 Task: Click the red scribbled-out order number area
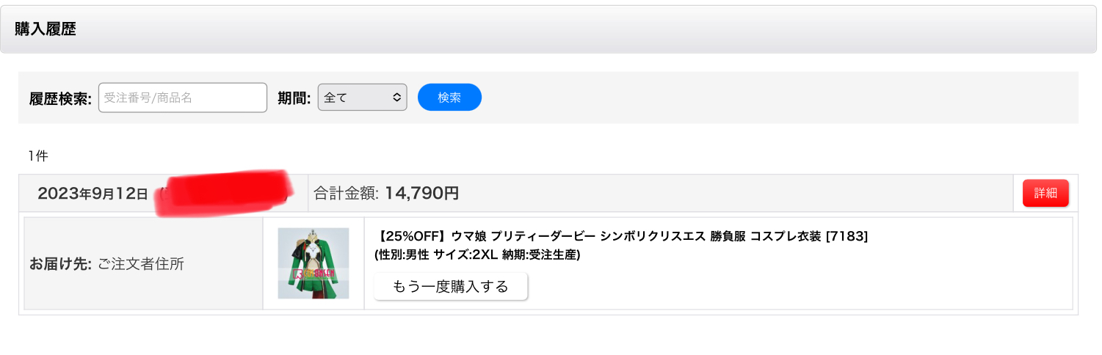point(224,192)
